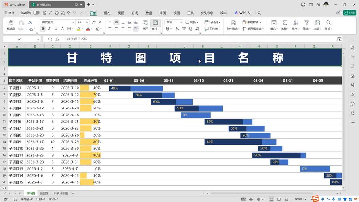Screen dimensions: 359x202
Task: Switch to Normal view in status bar
Action: 271,199
